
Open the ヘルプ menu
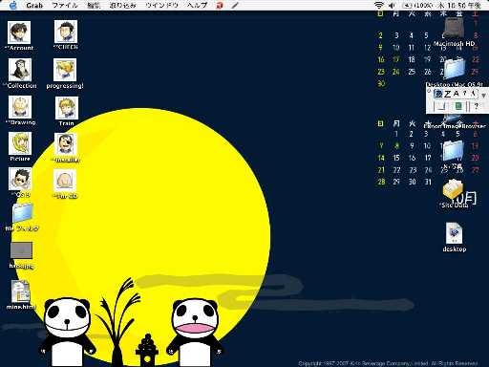197,5
